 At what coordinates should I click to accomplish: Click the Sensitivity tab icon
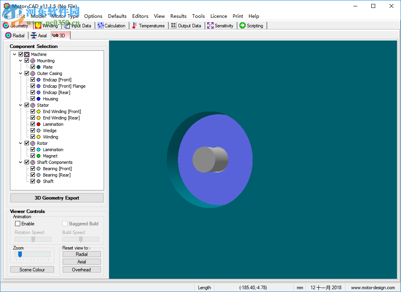pyautogui.click(x=210, y=26)
